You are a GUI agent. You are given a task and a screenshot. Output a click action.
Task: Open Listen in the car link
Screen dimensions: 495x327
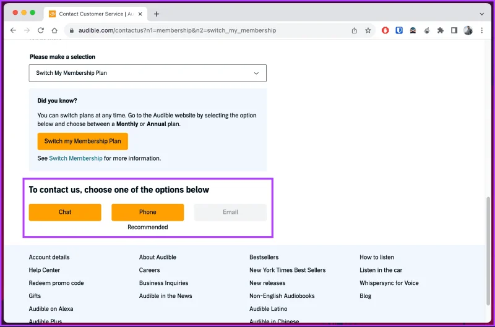[x=381, y=270]
